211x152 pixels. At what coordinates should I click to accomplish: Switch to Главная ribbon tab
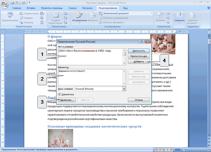[17, 8]
